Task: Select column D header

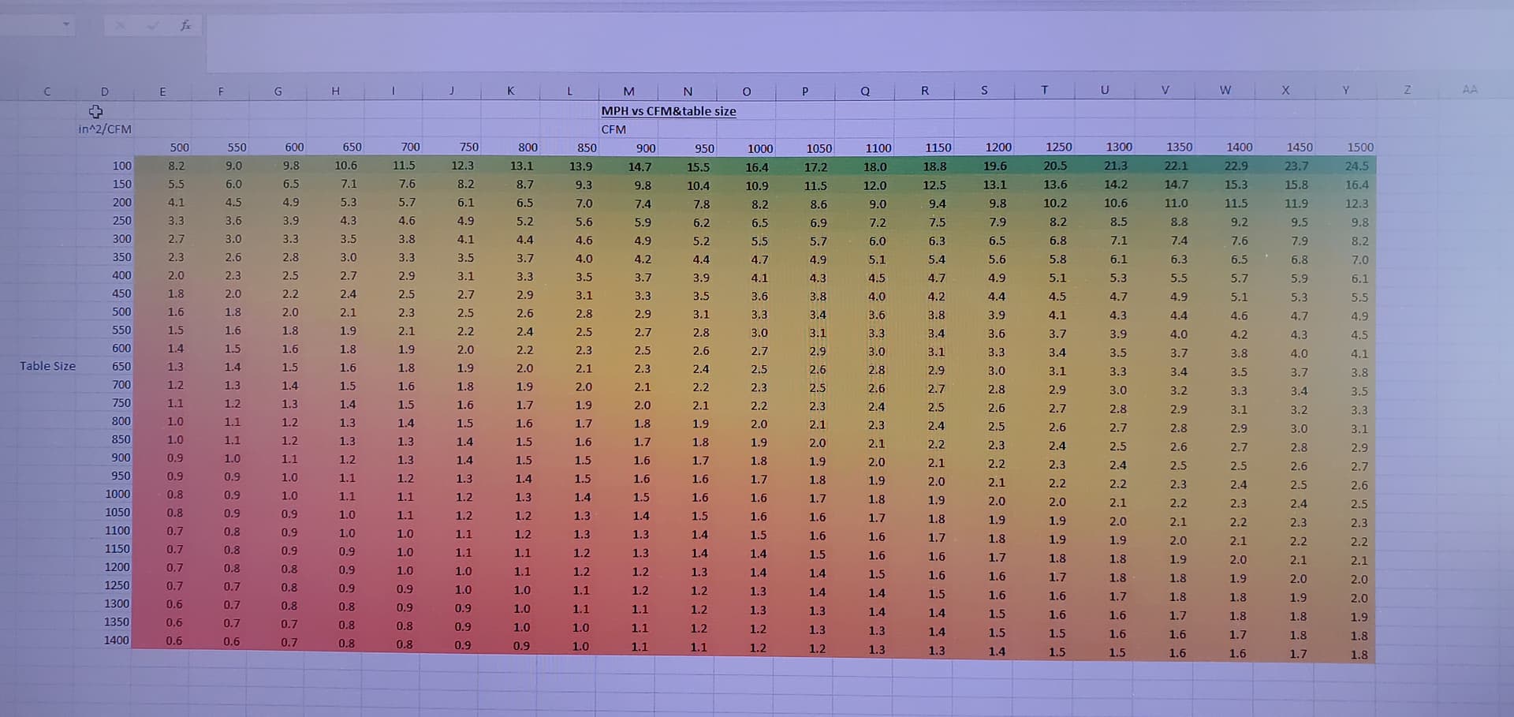Action: (x=105, y=91)
